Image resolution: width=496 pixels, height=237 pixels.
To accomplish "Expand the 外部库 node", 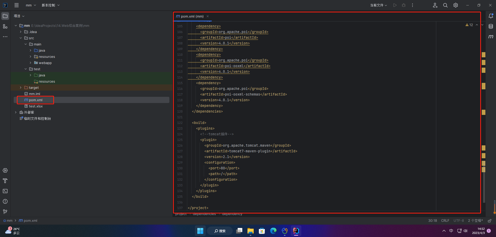I will click(16, 112).
